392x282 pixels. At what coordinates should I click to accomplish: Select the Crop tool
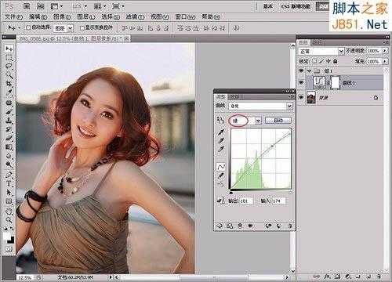(9, 84)
